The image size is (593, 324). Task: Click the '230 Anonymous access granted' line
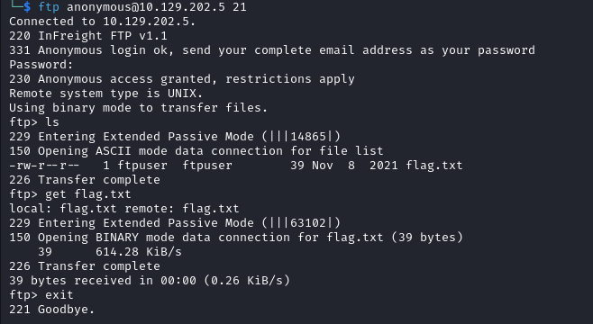(x=182, y=79)
